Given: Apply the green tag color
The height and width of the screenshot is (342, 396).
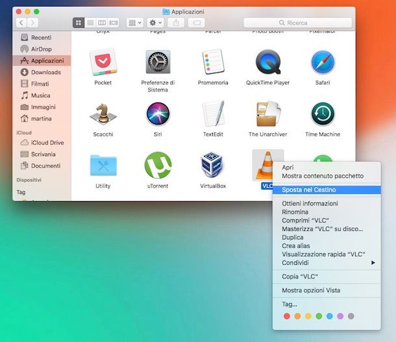Looking at the screenshot, I should point(319,316).
